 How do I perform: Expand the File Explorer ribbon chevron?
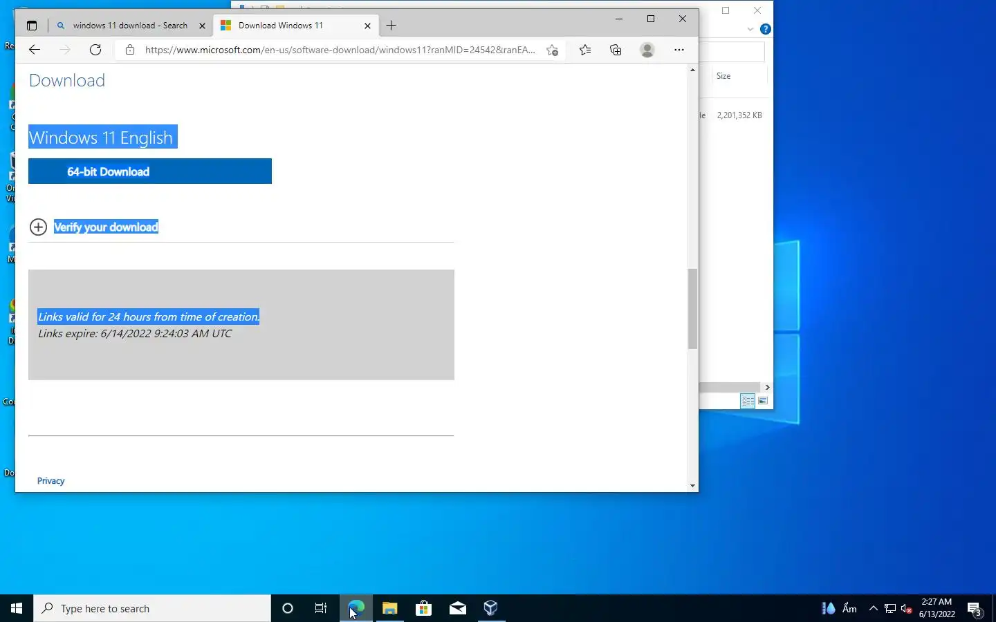pos(750,29)
